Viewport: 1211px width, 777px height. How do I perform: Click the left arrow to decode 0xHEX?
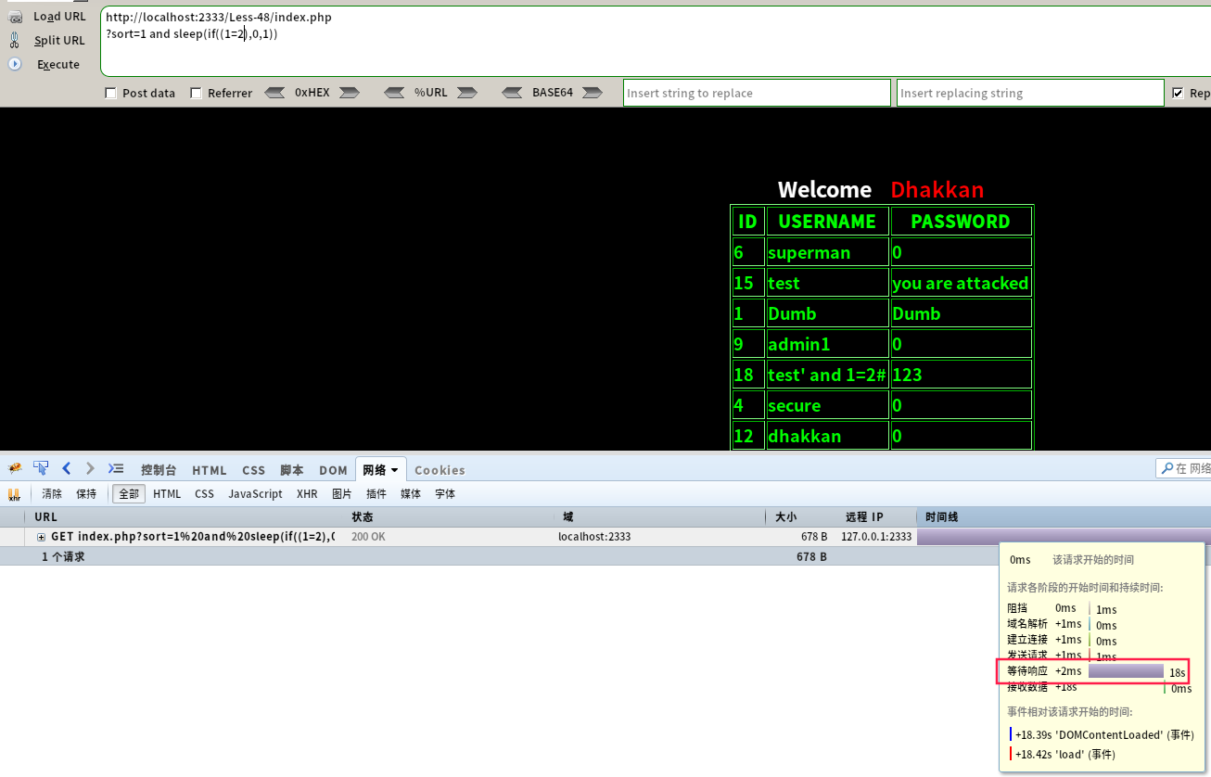[x=274, y=93]
